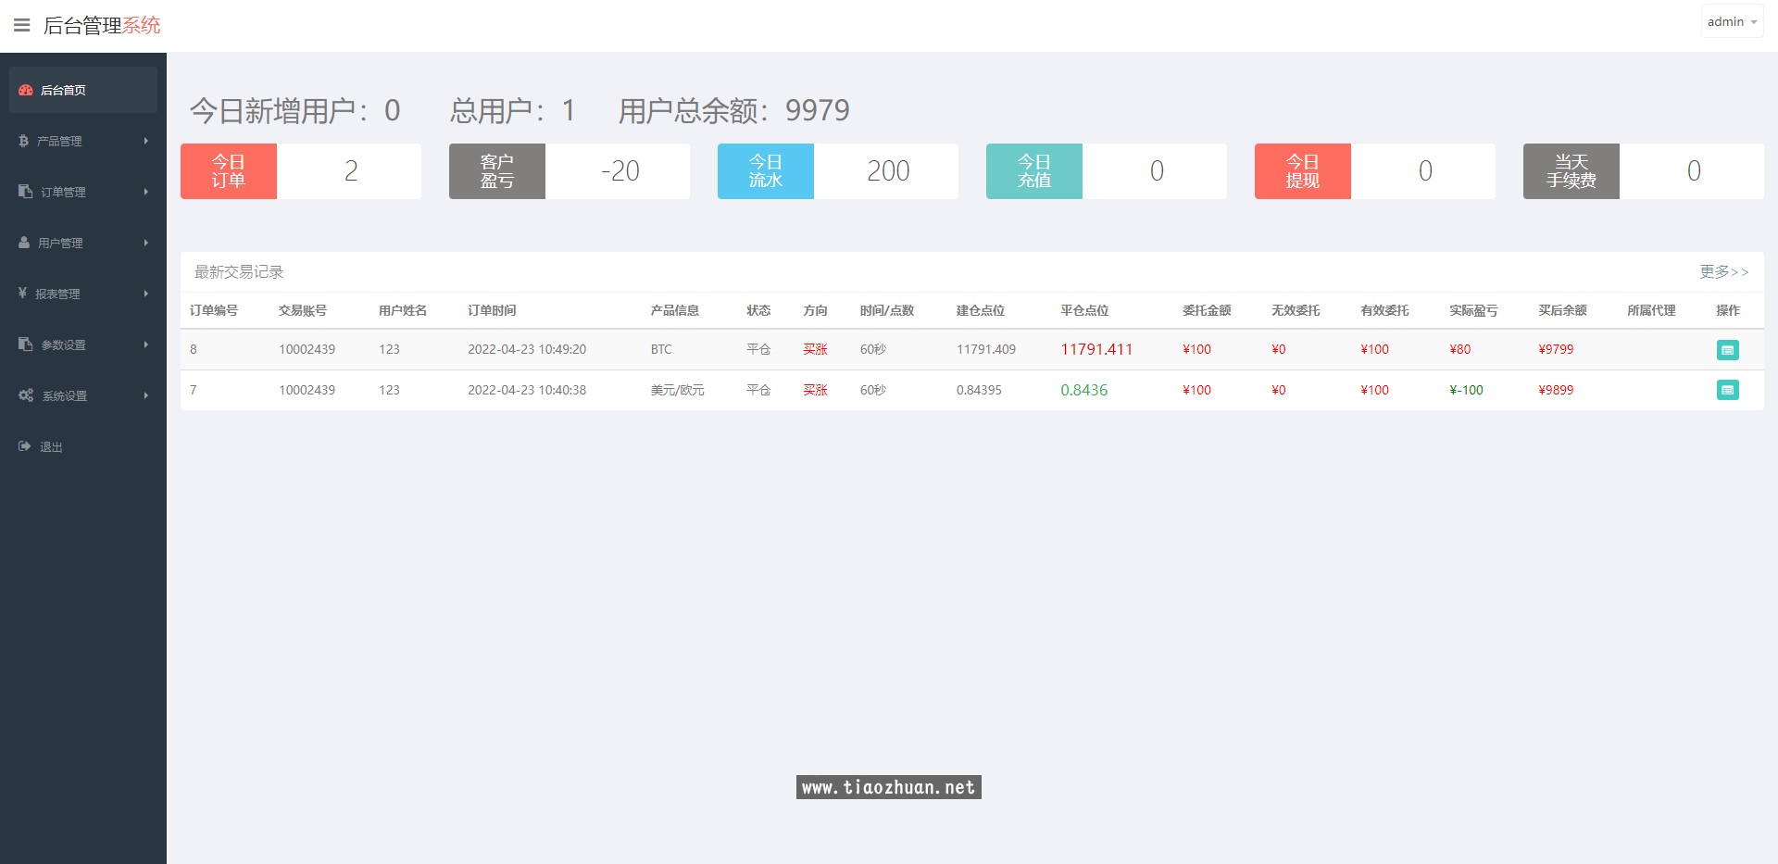Click the 今日提现 stat card
The height and width of the screenshot is (864, 1778).
[1375, 171]
